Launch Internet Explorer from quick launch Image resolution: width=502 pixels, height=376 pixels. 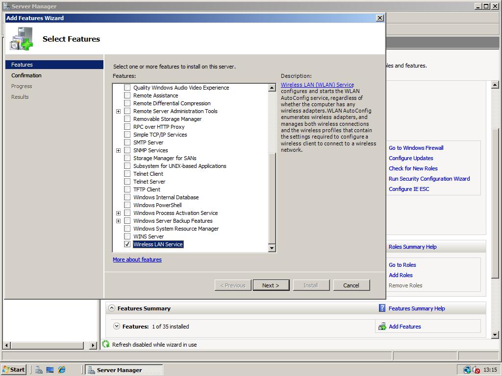click(x=62, y=370)
